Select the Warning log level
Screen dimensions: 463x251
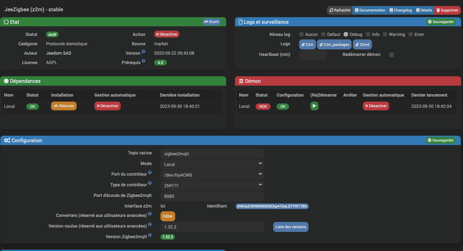tap(385, 34)
